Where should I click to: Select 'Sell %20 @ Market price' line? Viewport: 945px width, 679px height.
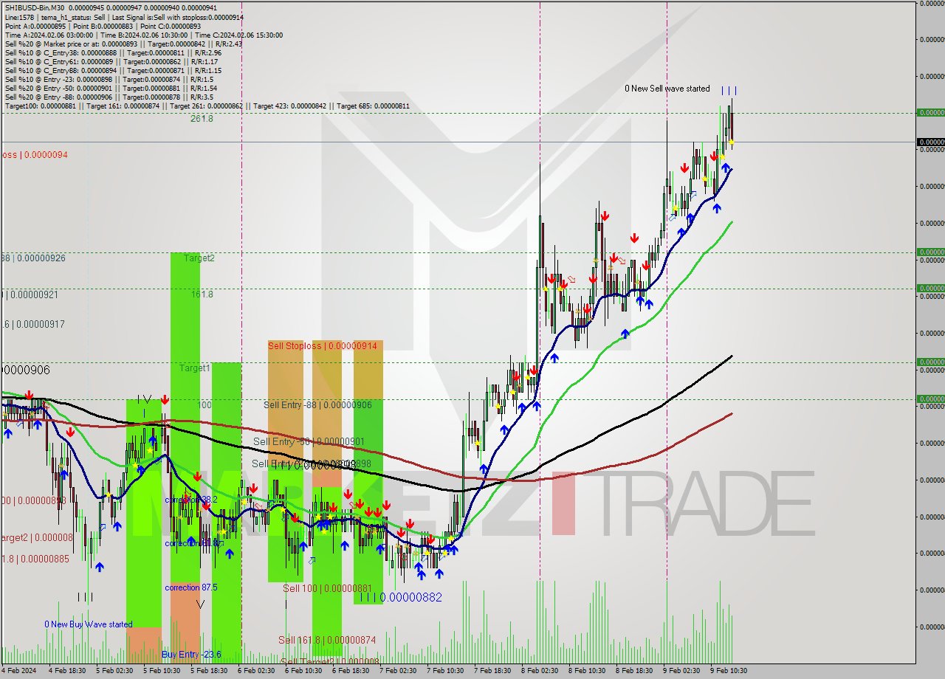tap(123, 44)
